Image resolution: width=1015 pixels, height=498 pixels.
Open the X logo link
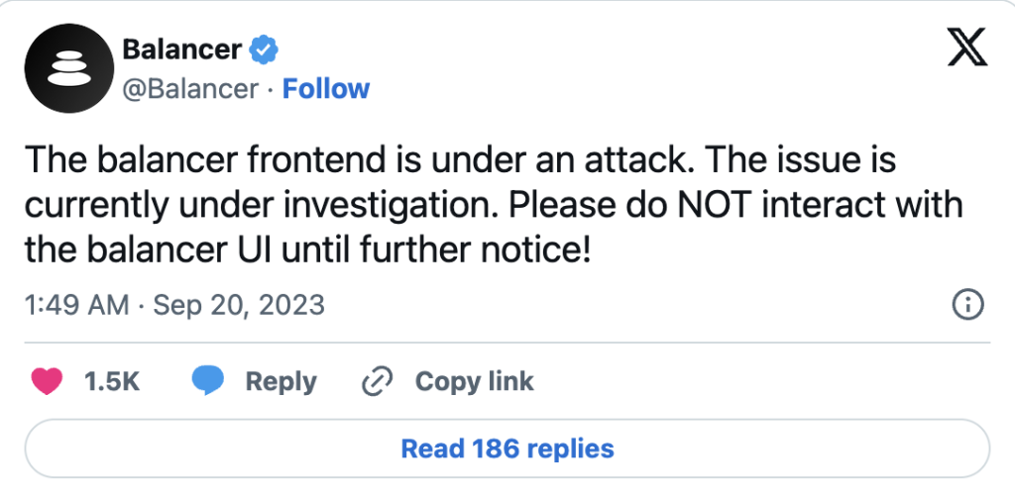(966, 49)
